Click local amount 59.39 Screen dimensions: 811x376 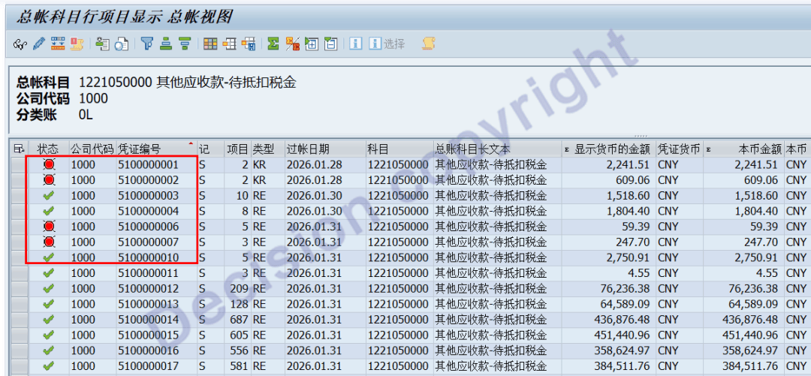click(764, 227)
